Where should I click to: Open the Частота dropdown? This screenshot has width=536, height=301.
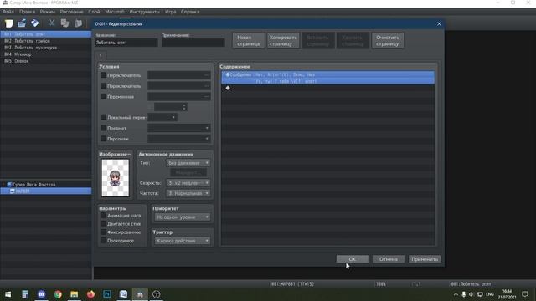tap(188, 193)
